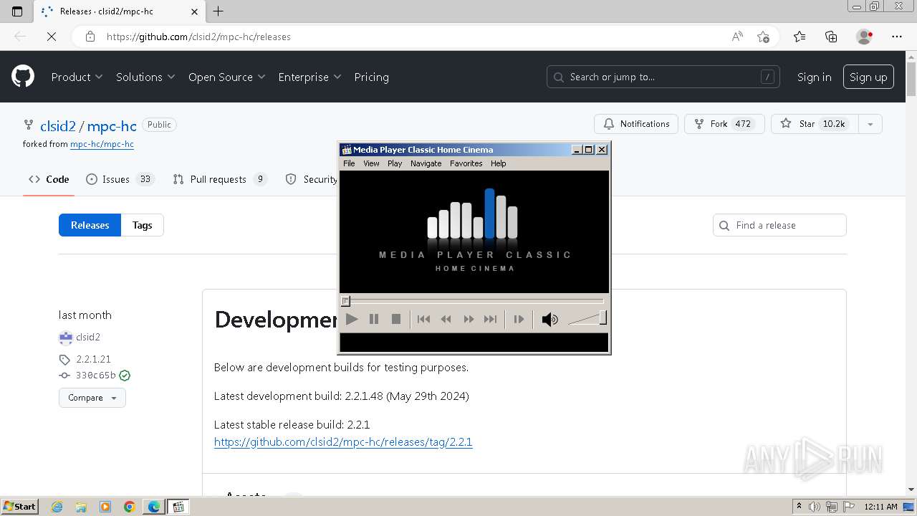
Task: Click the browser Stop loading button
Action: click(x=52, y=37)
